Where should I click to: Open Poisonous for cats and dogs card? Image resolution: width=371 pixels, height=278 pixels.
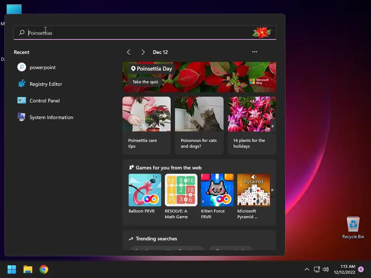pyautogui.click(x=199, y=126)
